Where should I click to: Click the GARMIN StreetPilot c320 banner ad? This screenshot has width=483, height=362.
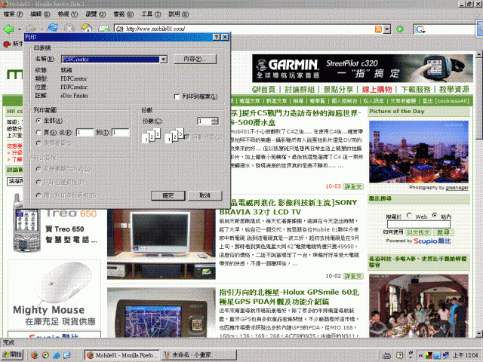362,69
